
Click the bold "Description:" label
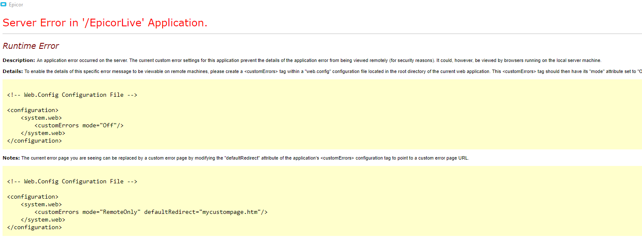(19, 60)
